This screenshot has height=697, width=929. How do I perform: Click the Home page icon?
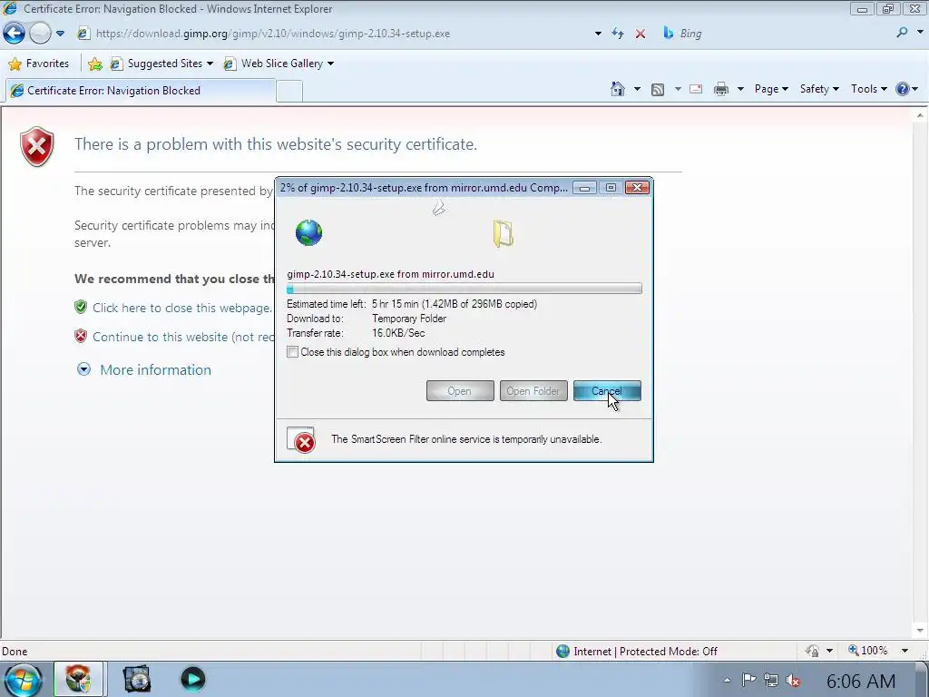pyautogui.click(x=617, y=89)
